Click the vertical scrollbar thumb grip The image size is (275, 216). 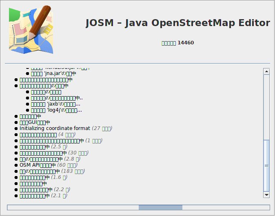(x=266, y=165)
